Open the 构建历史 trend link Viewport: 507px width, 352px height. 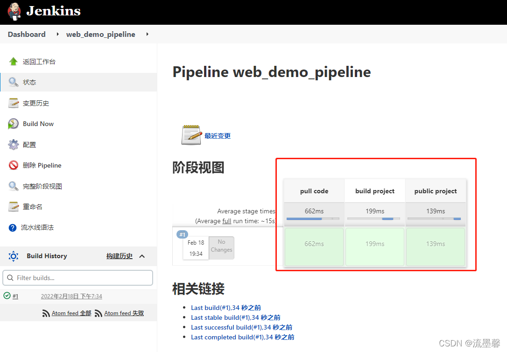[x=120, y=256]
